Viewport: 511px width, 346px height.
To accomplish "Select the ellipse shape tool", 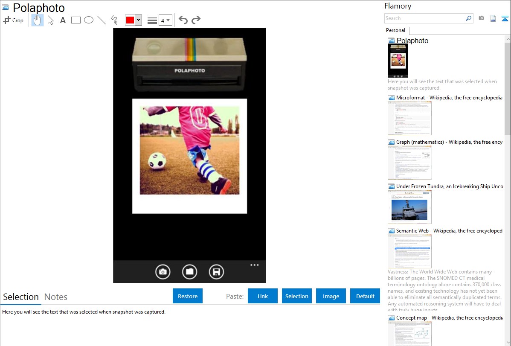I will 89,20.
